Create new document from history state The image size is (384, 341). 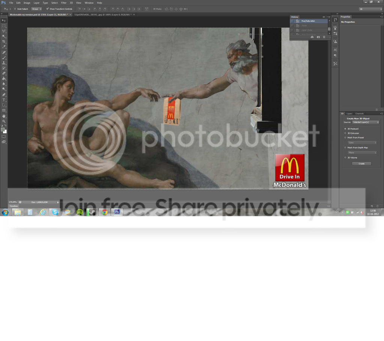[x=312, y=37]
